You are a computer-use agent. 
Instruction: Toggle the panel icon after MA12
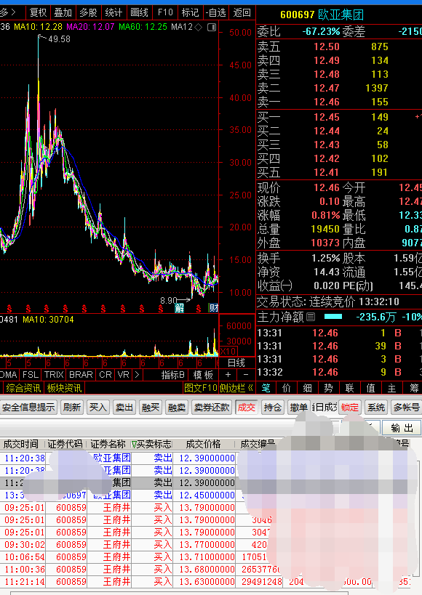coord(212,27)
